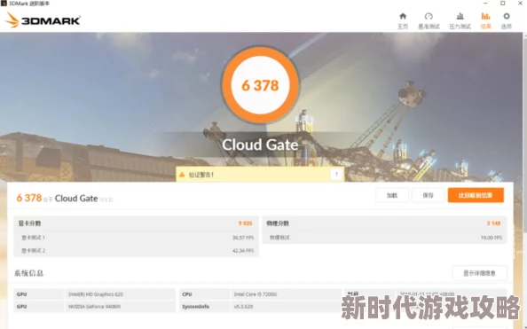
Task: Click the physics score value 3 148
Action: tap(493, 223)
